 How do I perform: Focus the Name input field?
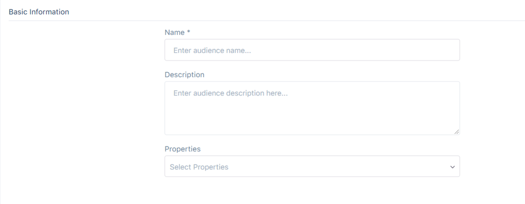click(312, 50)
